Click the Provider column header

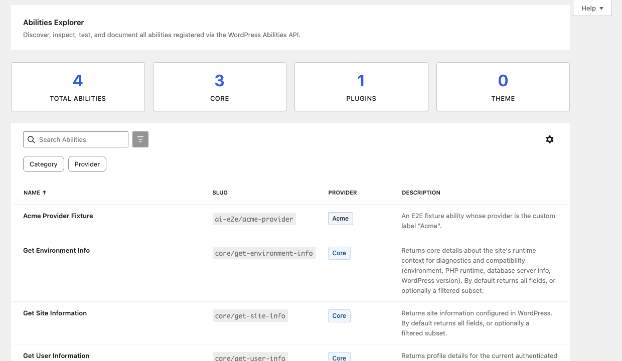tap(343, 193)
